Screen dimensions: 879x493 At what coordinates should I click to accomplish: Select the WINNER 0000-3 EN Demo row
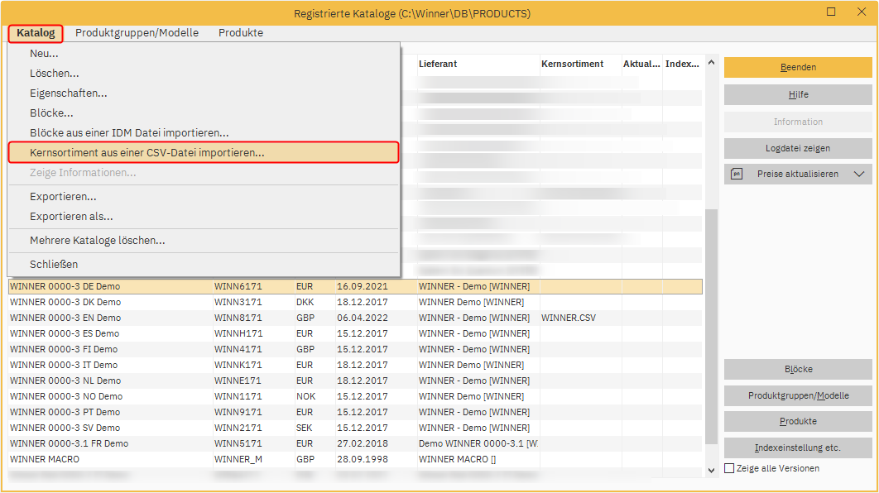coord(65,318)
